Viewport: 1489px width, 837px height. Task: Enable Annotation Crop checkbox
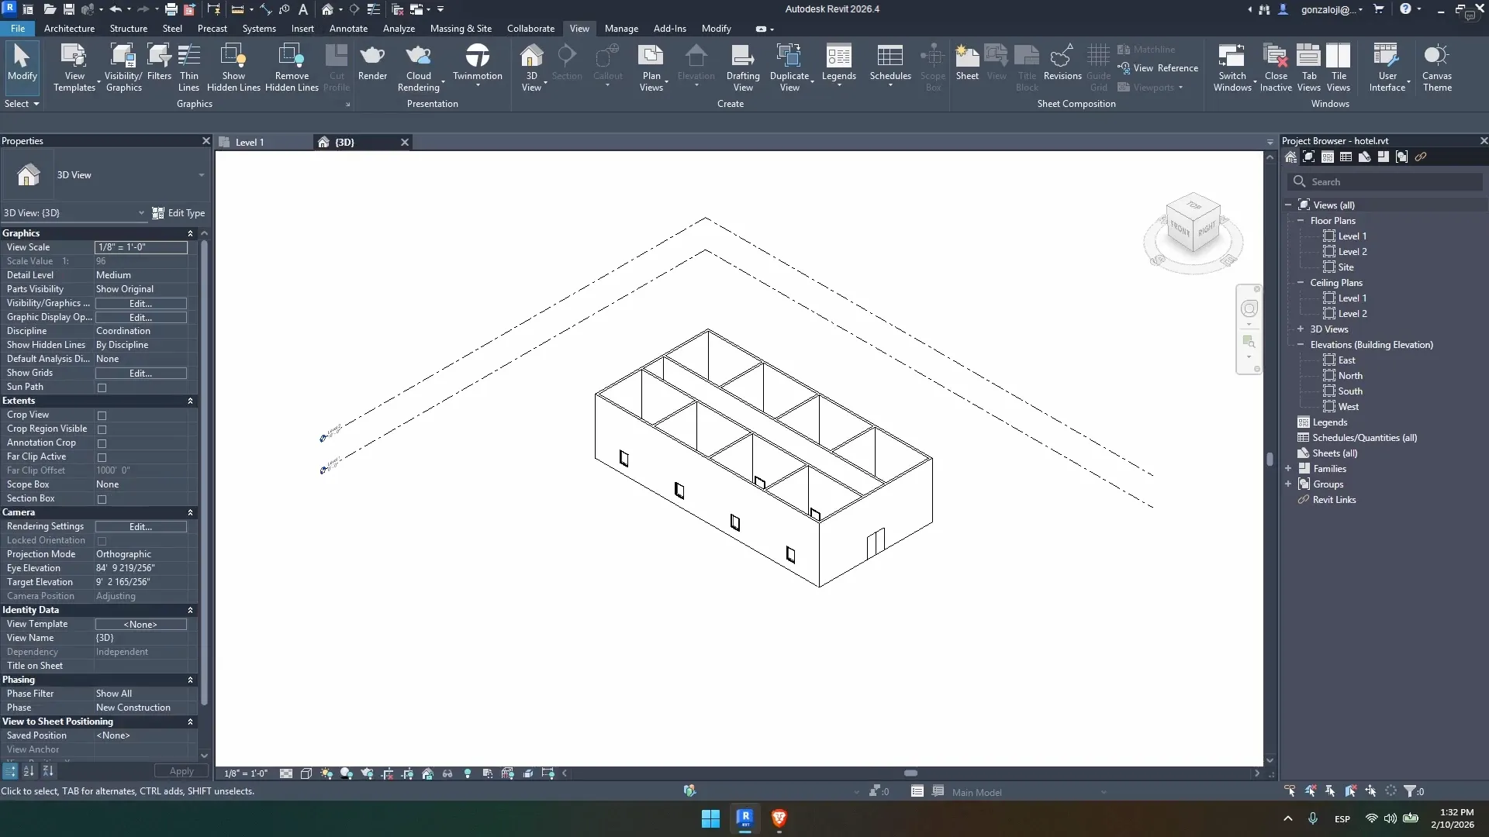[102, 443]
